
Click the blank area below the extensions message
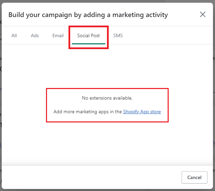tap(107, 143)
